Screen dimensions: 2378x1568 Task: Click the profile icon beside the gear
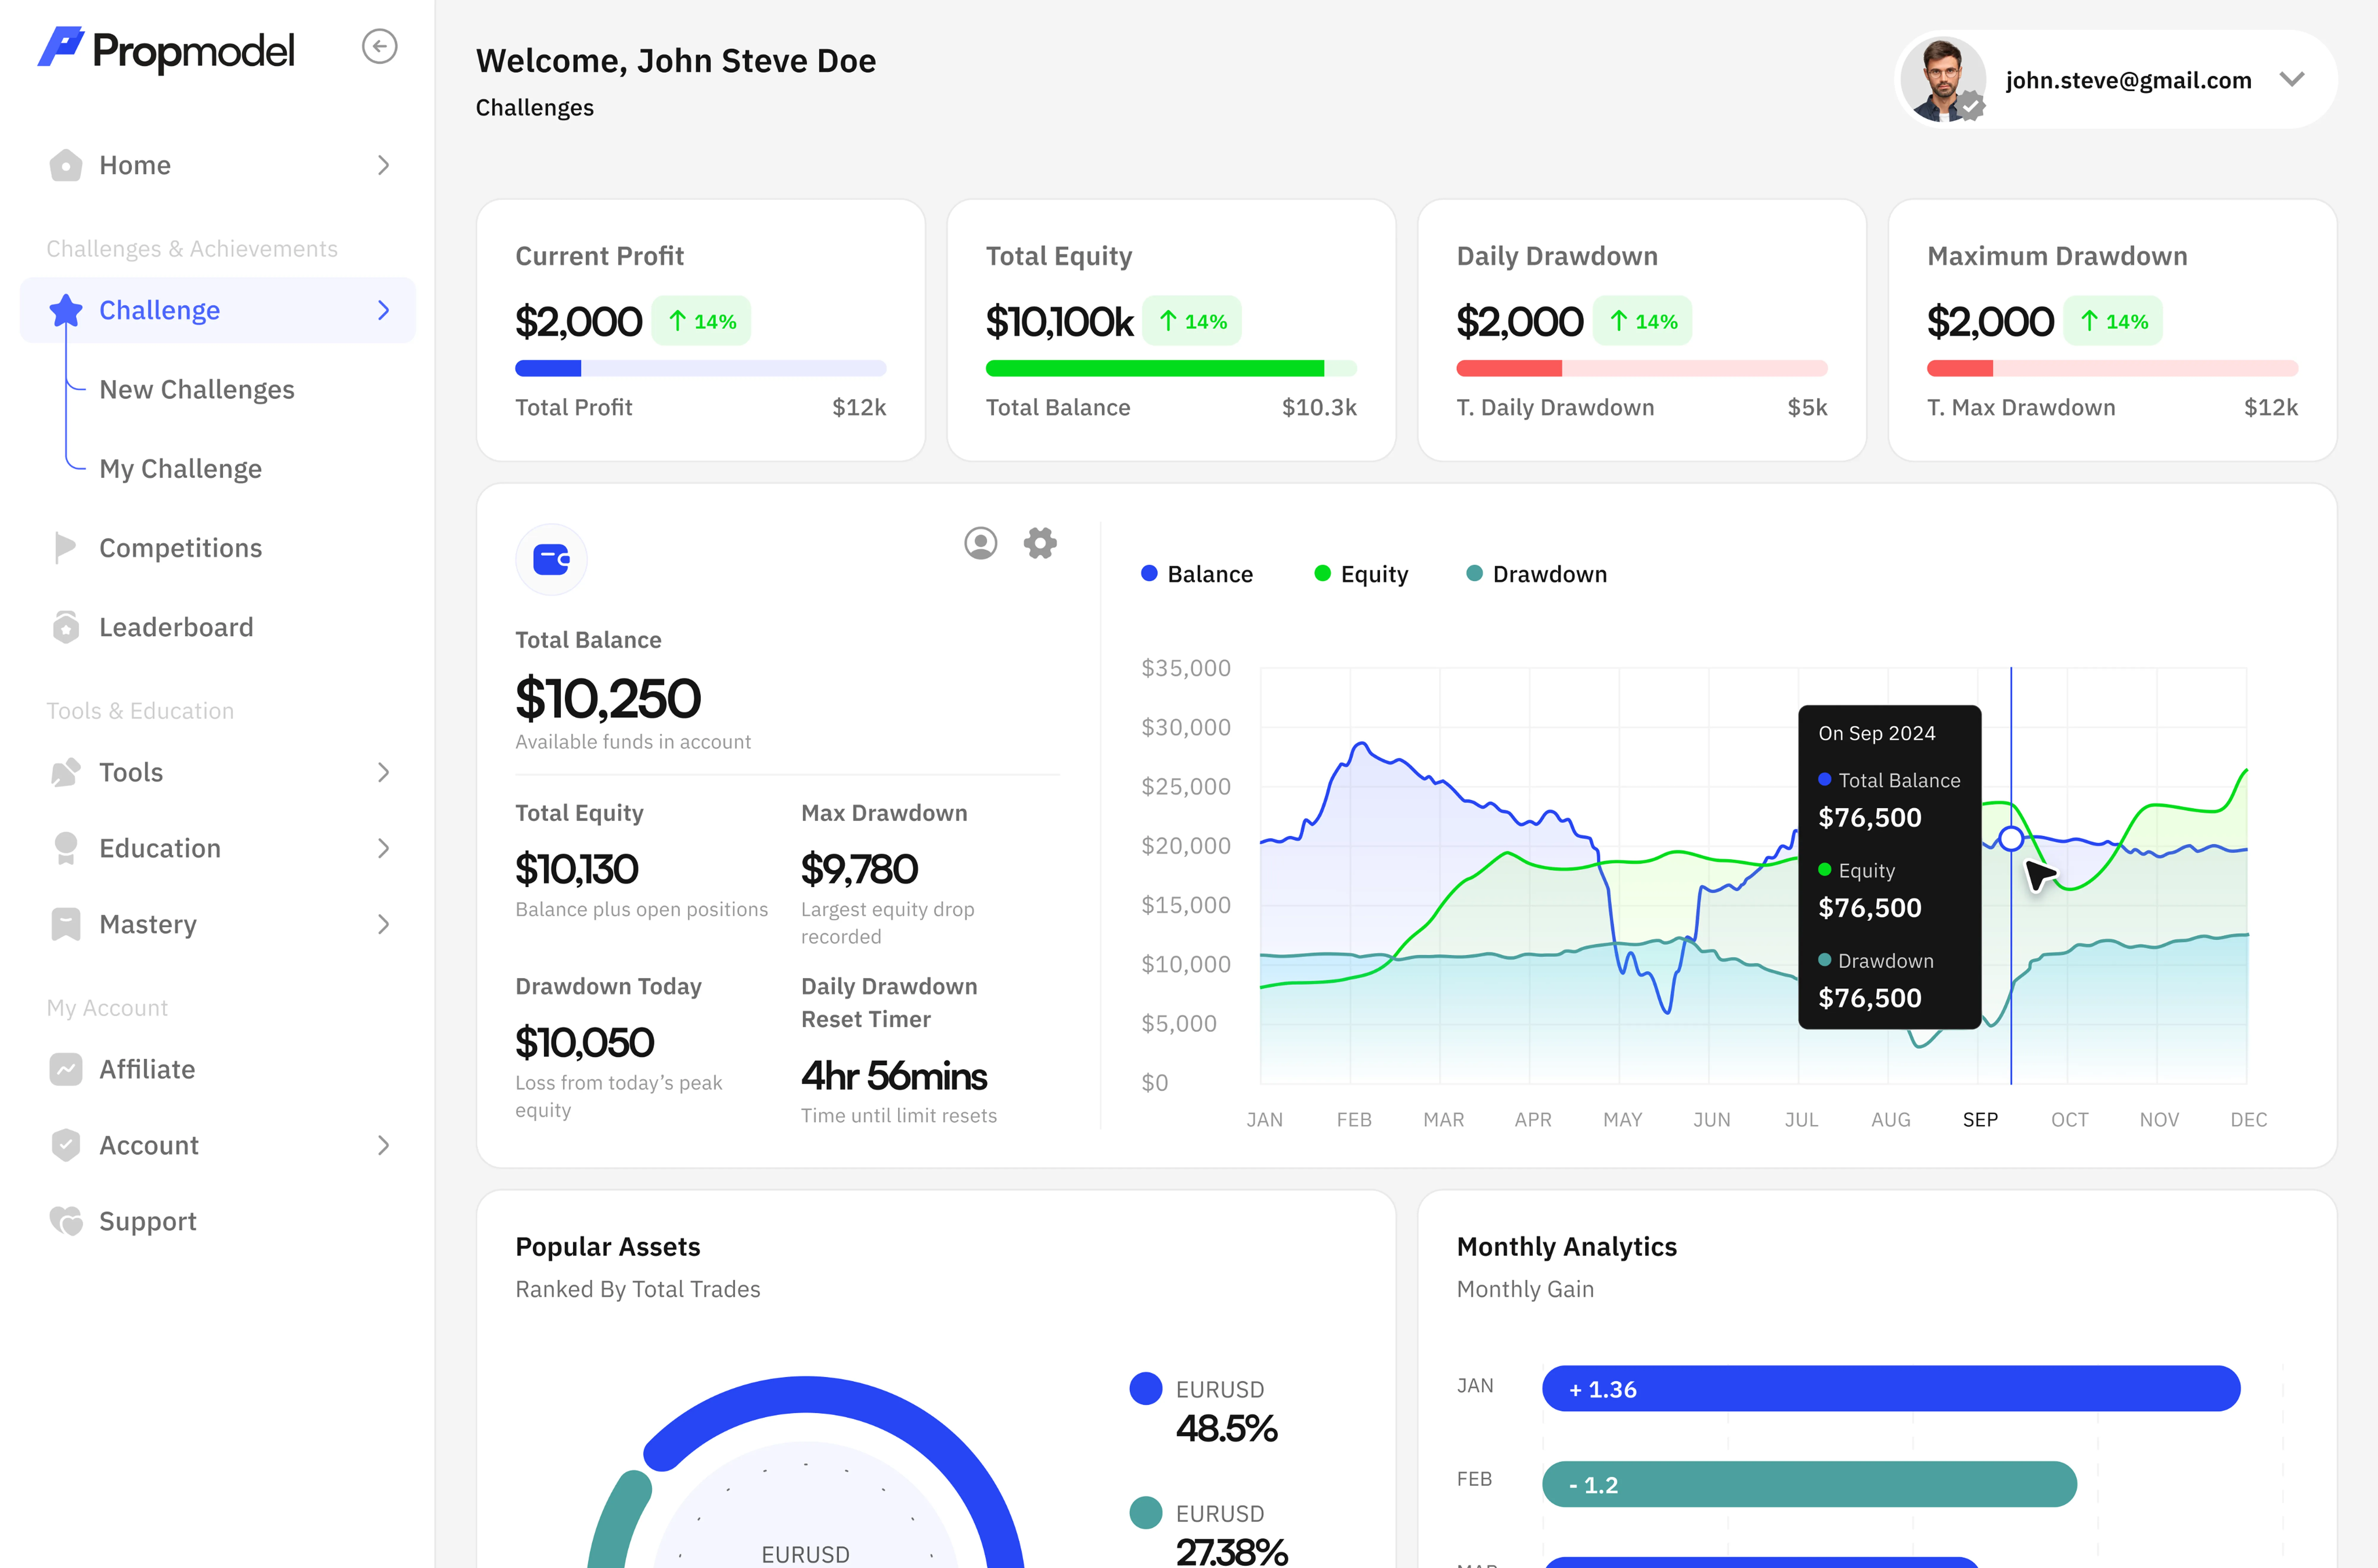tap(980, 543)
